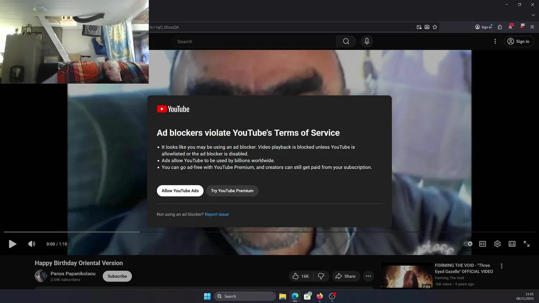
Task: Click the Panos Papanikolaou channel name
Action: (73, 274)
